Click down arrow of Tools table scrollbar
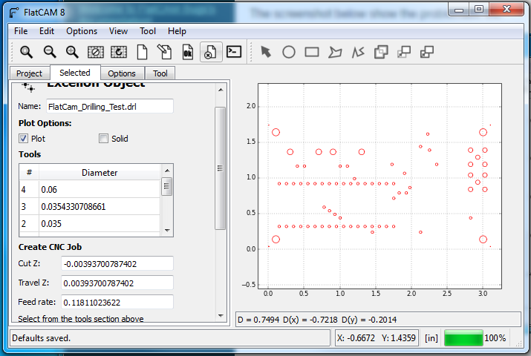 click(167, 231)
